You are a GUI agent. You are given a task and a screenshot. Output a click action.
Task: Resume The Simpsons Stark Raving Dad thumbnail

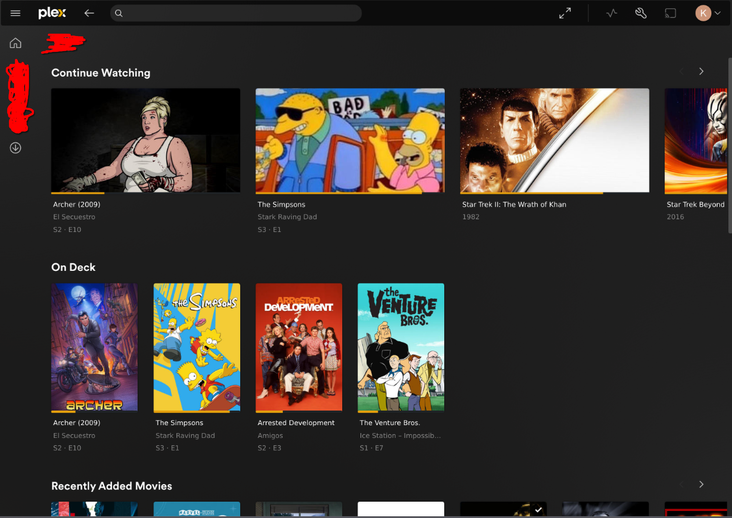click(350, 140)
